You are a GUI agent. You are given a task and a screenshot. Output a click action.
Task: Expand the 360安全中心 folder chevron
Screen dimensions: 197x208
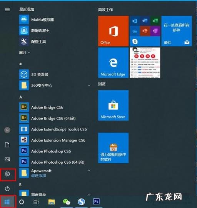[x=89, y=85]
